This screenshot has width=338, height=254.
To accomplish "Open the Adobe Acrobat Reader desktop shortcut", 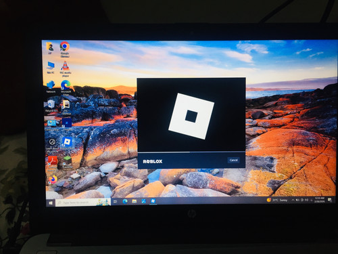I will (53, 163).
